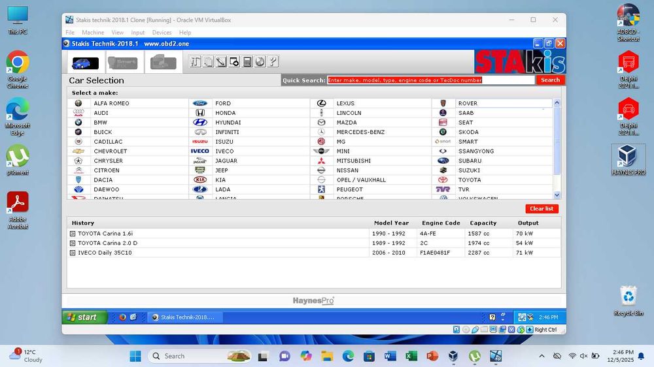The image size is (654, 367).
Task: Click the Peugeot lion logo
Action: (321, 189)
